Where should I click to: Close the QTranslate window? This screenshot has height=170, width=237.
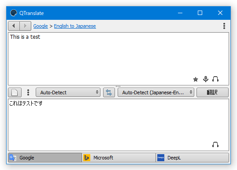coord(220,13)
